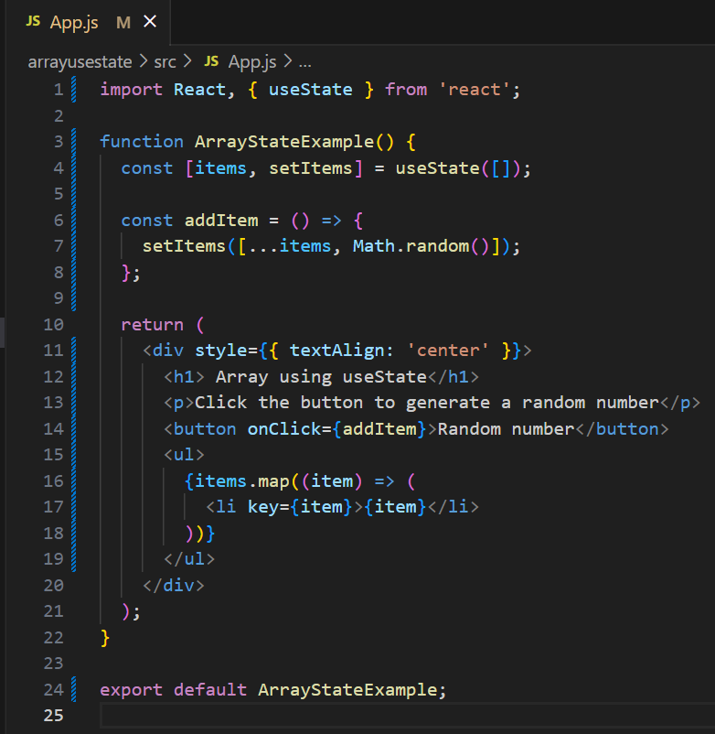Click 'export default' keyword on line 24
This screenshot has height=734, width=715.
[174, 689]
